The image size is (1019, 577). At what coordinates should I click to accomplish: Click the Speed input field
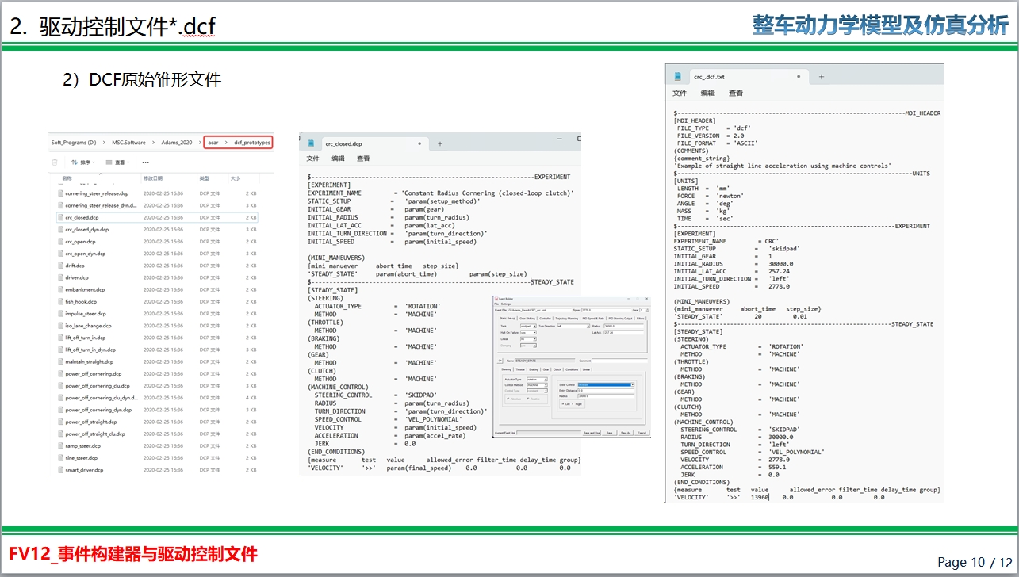607,310
